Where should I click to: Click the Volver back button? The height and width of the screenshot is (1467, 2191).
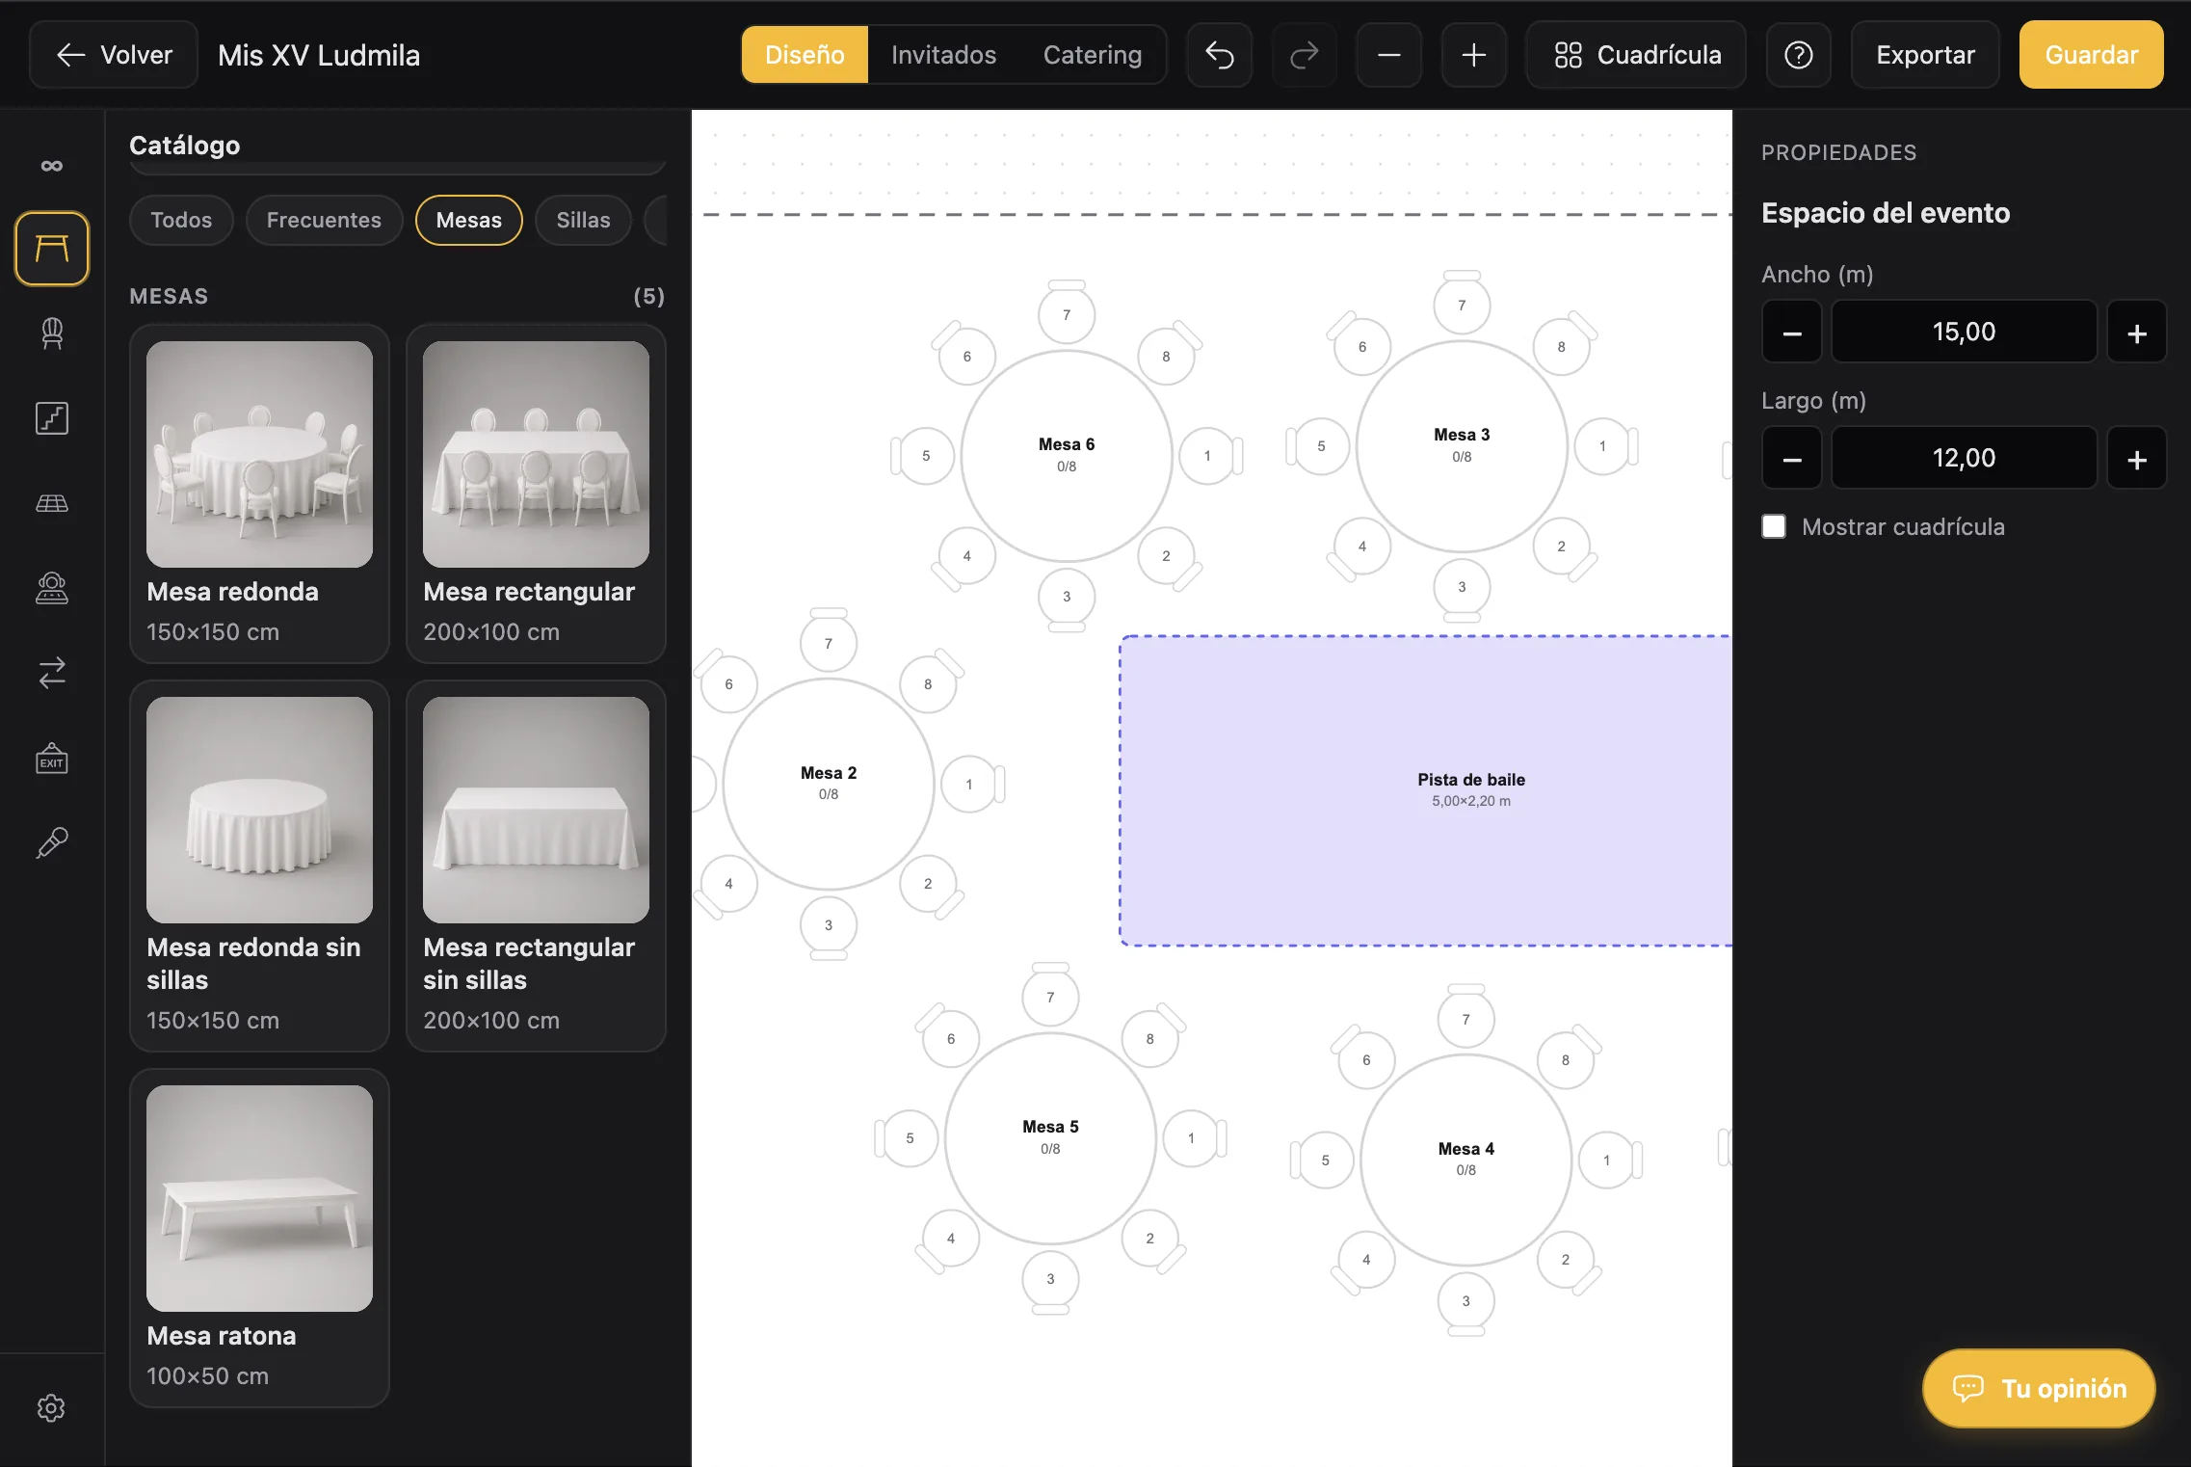[114, 55]
